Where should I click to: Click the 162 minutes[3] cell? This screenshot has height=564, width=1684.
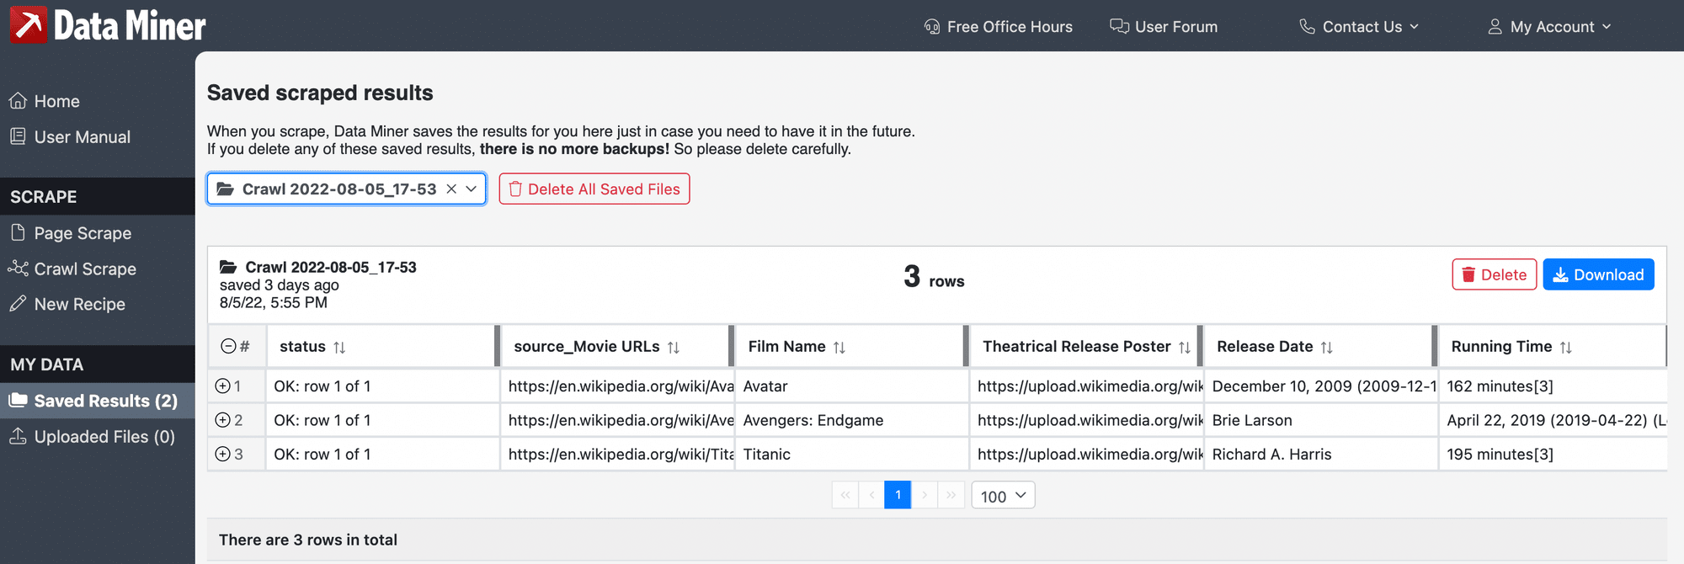click(x=1553, y=386)
